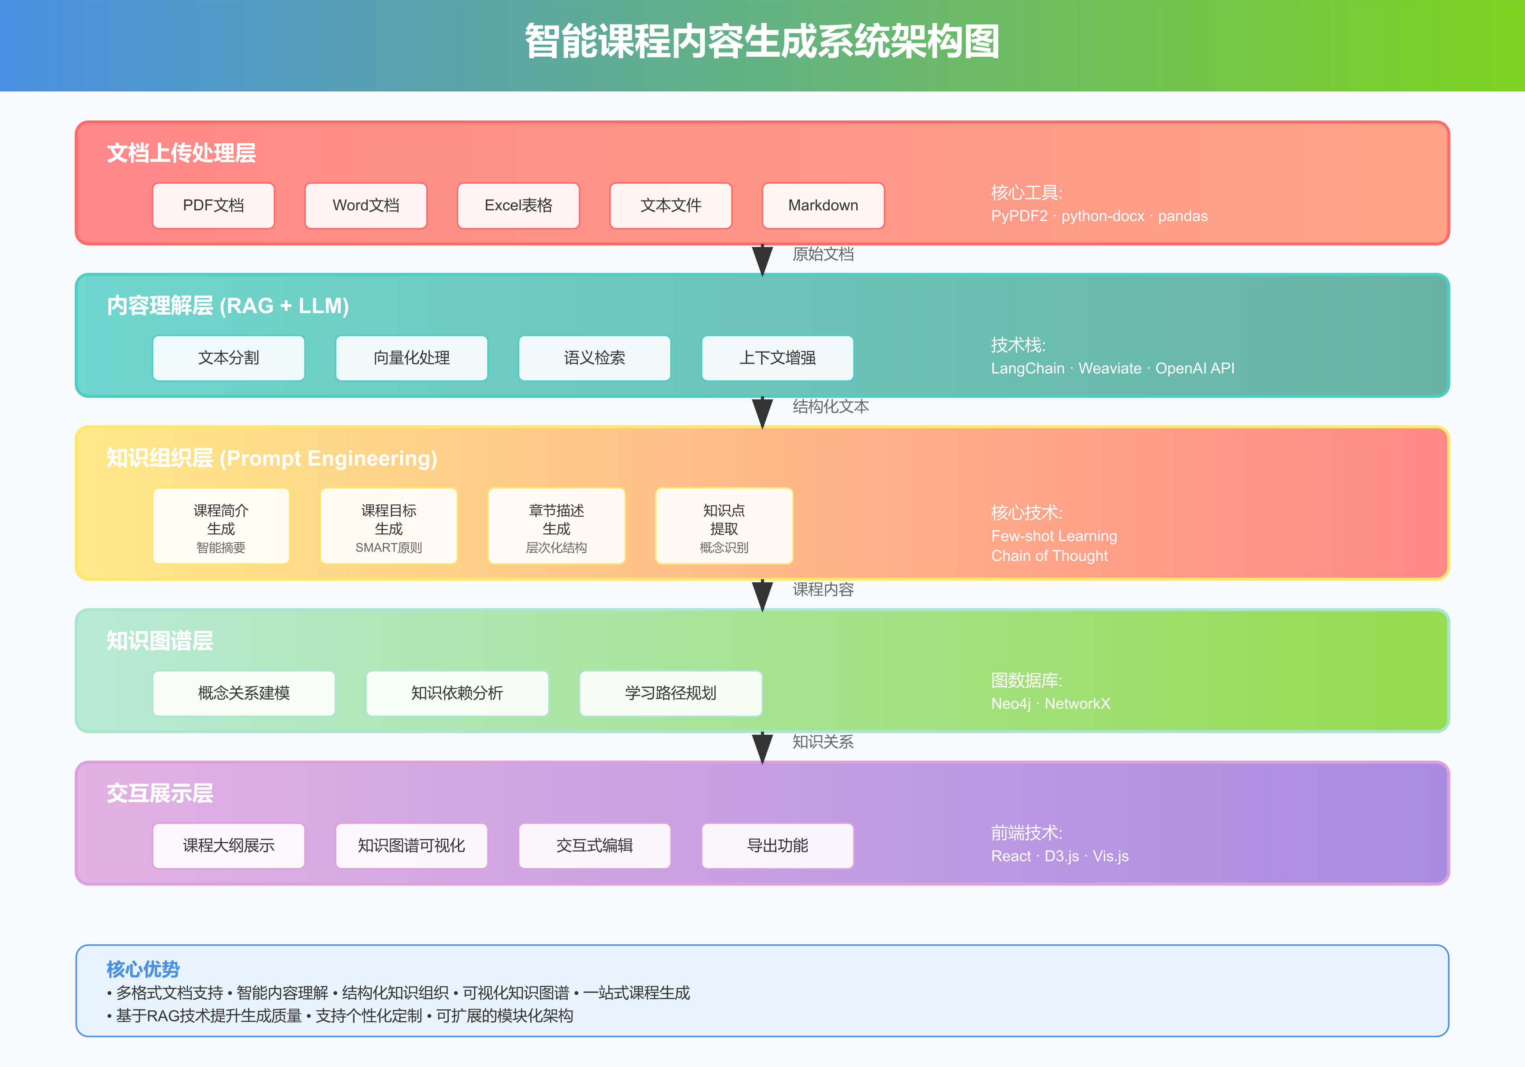This screenshot has height=1067, width=1525.
Task: Click the 课程简介生成 card
Action: coord(221,526)
